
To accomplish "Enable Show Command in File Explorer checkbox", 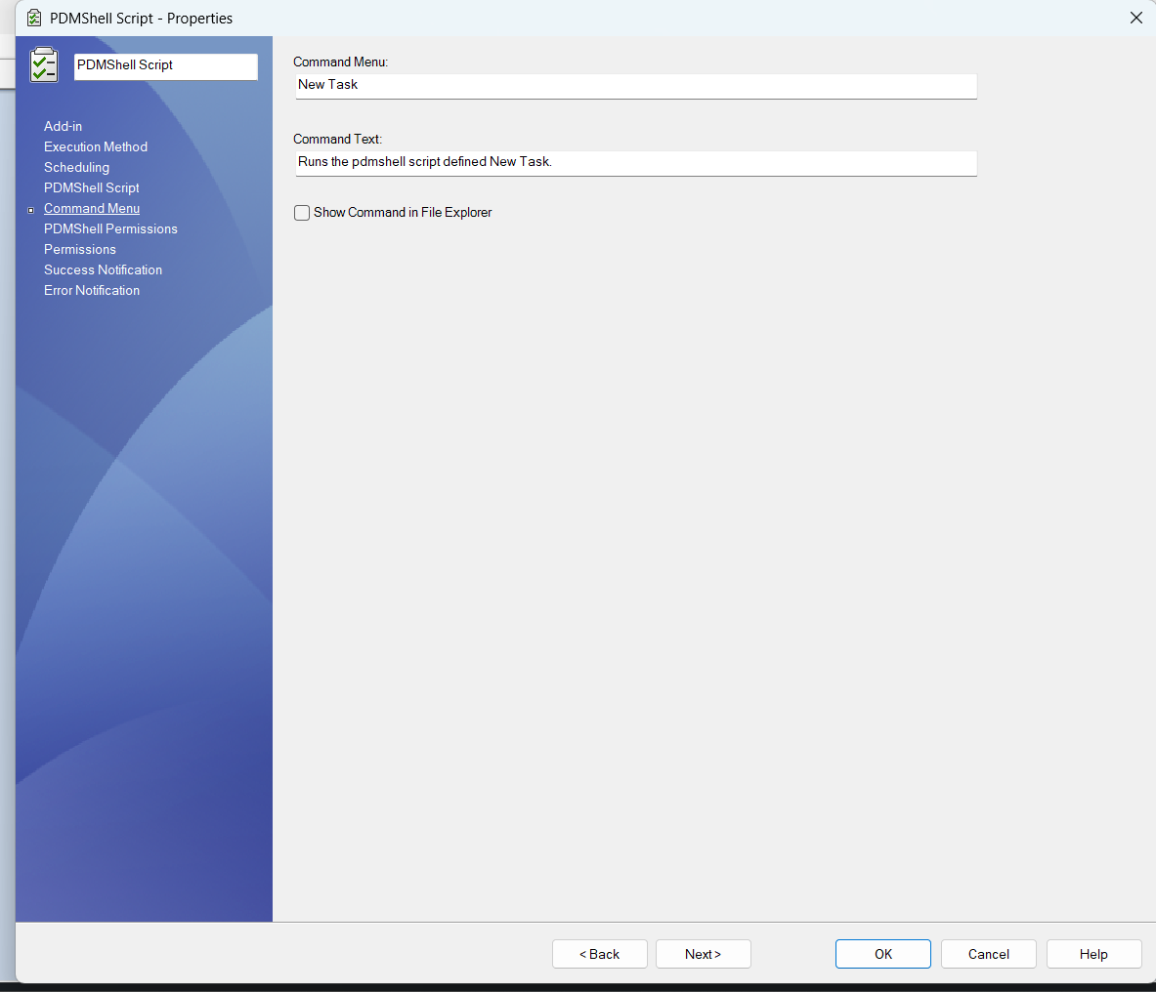I will (x=302, y=213).
